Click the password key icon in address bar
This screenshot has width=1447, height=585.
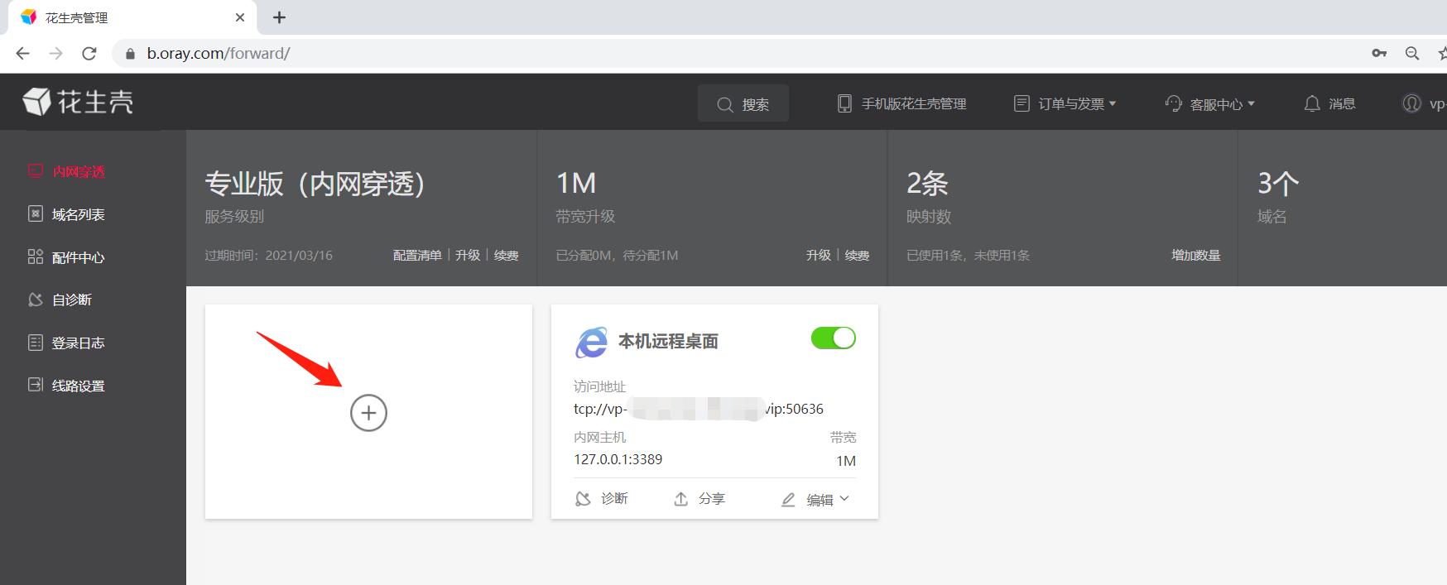click(x=1379, y=53)
